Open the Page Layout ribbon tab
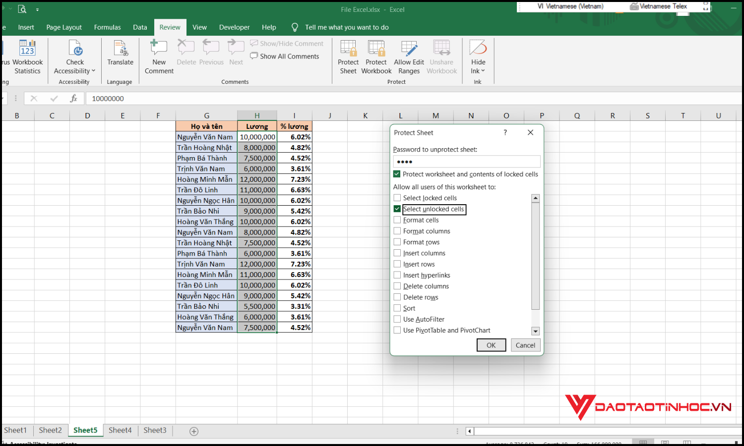This screenshot has width=744, height=446. click(x=64, y=27)
